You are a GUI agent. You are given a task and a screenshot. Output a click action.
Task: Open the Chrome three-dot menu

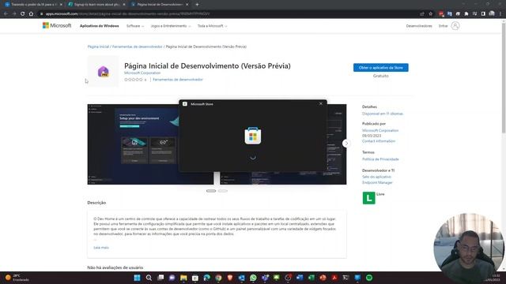[500, 14]
